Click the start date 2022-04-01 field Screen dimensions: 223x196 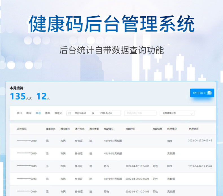pyautogui.click(x=80, y=113)
